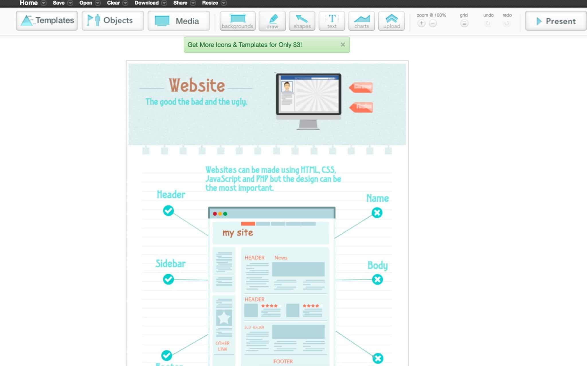Click the Draw tool icon

pos(272,20)
